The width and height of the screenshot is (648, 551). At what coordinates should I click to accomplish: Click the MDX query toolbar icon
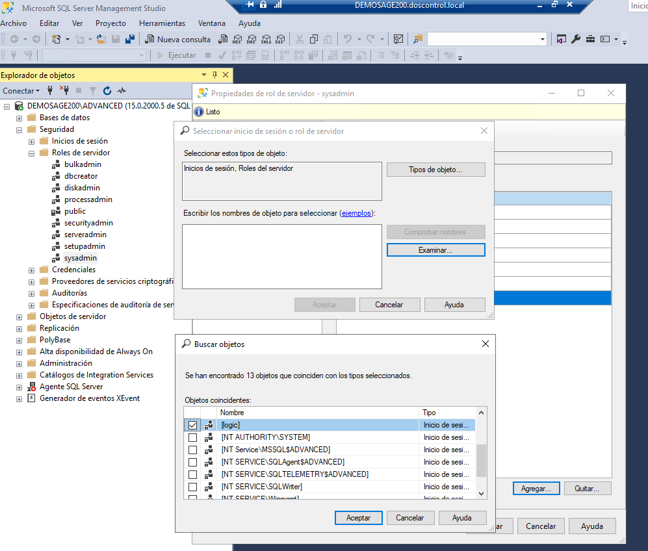pos(237,39)
